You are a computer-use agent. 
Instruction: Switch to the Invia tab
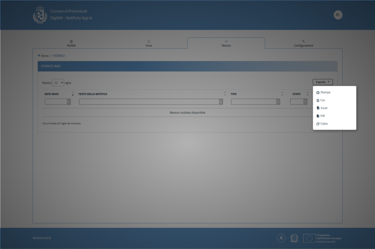pos(149,43)
